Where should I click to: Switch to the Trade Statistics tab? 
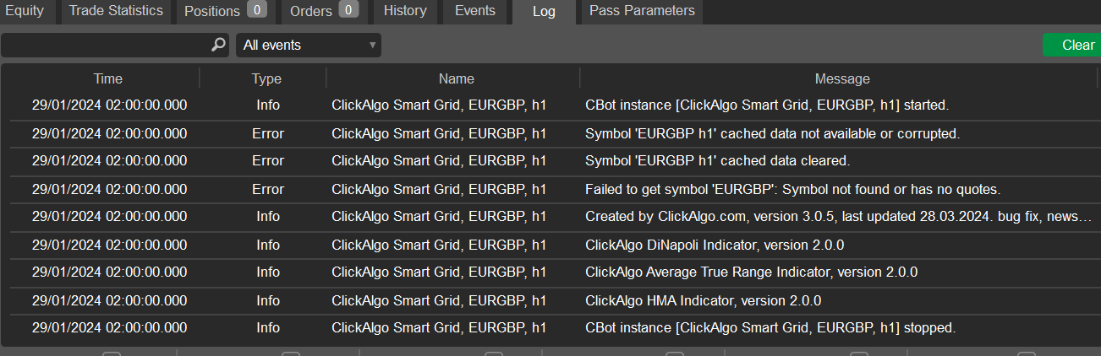[x=116, y=11]
